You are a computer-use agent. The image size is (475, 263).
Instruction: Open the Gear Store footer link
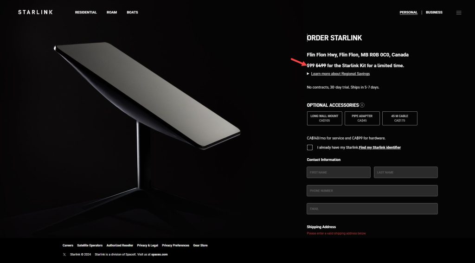[200, 245]
